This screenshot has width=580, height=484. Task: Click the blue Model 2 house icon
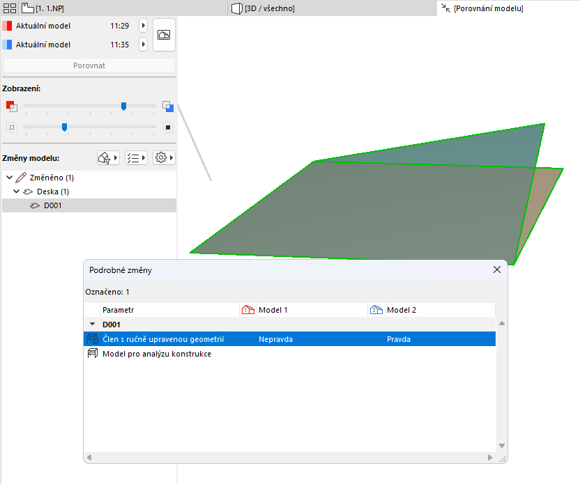pos(376,310)
